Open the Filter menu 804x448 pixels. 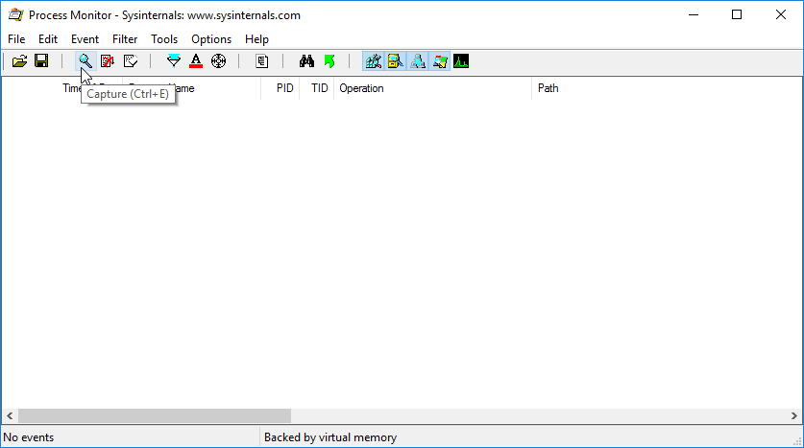[x=125, y=39]
